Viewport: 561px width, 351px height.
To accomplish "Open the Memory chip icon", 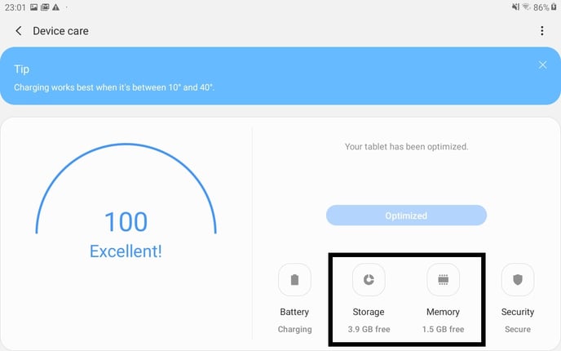I will [443, 280].
